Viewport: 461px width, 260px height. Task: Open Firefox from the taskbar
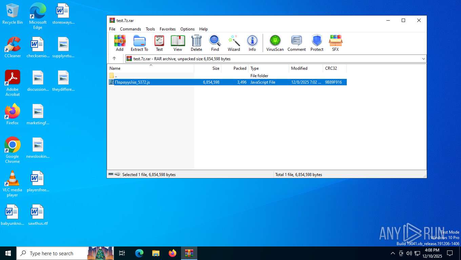[173, 253]
